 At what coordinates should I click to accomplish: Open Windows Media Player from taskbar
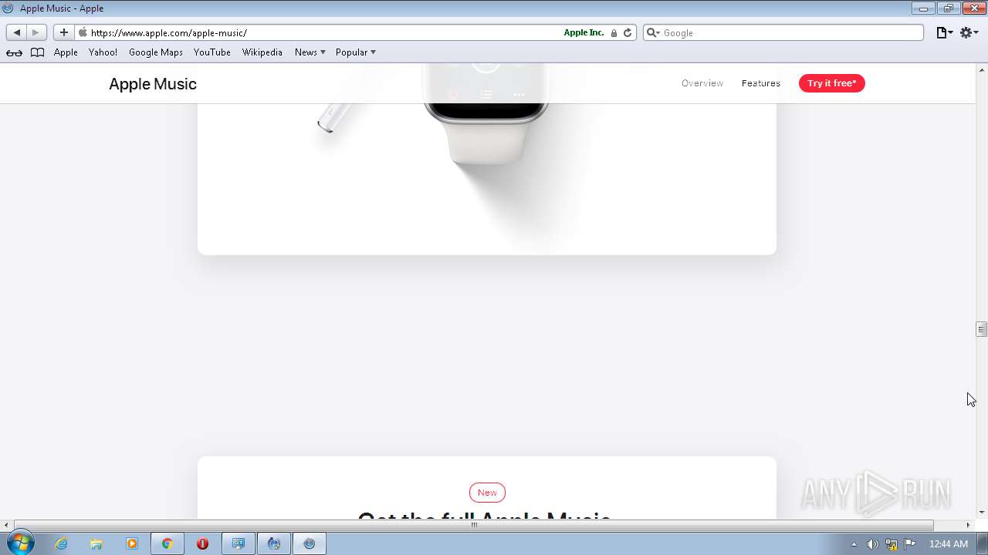click(x=131, y=544)
